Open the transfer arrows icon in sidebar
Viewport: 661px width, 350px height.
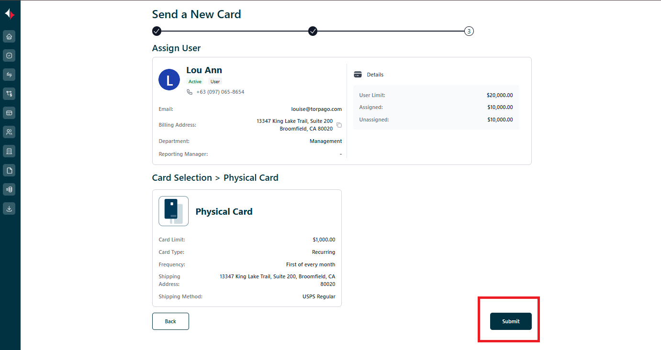[x=9, y=75]
